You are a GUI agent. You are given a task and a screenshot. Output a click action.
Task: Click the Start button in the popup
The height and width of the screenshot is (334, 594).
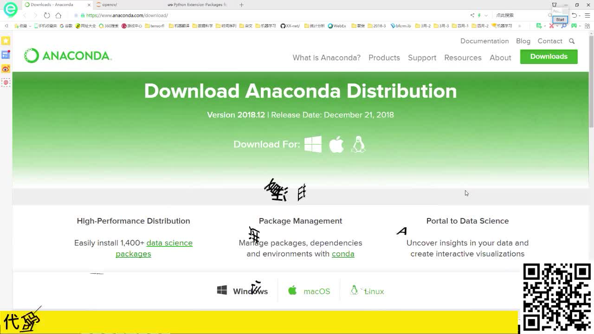pyautogui.click(x=560, y=19)
